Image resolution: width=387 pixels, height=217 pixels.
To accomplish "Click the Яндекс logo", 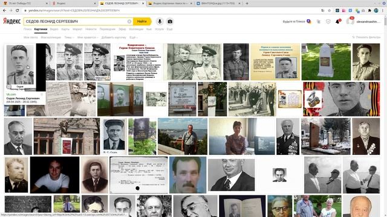I will coord(12,21).
